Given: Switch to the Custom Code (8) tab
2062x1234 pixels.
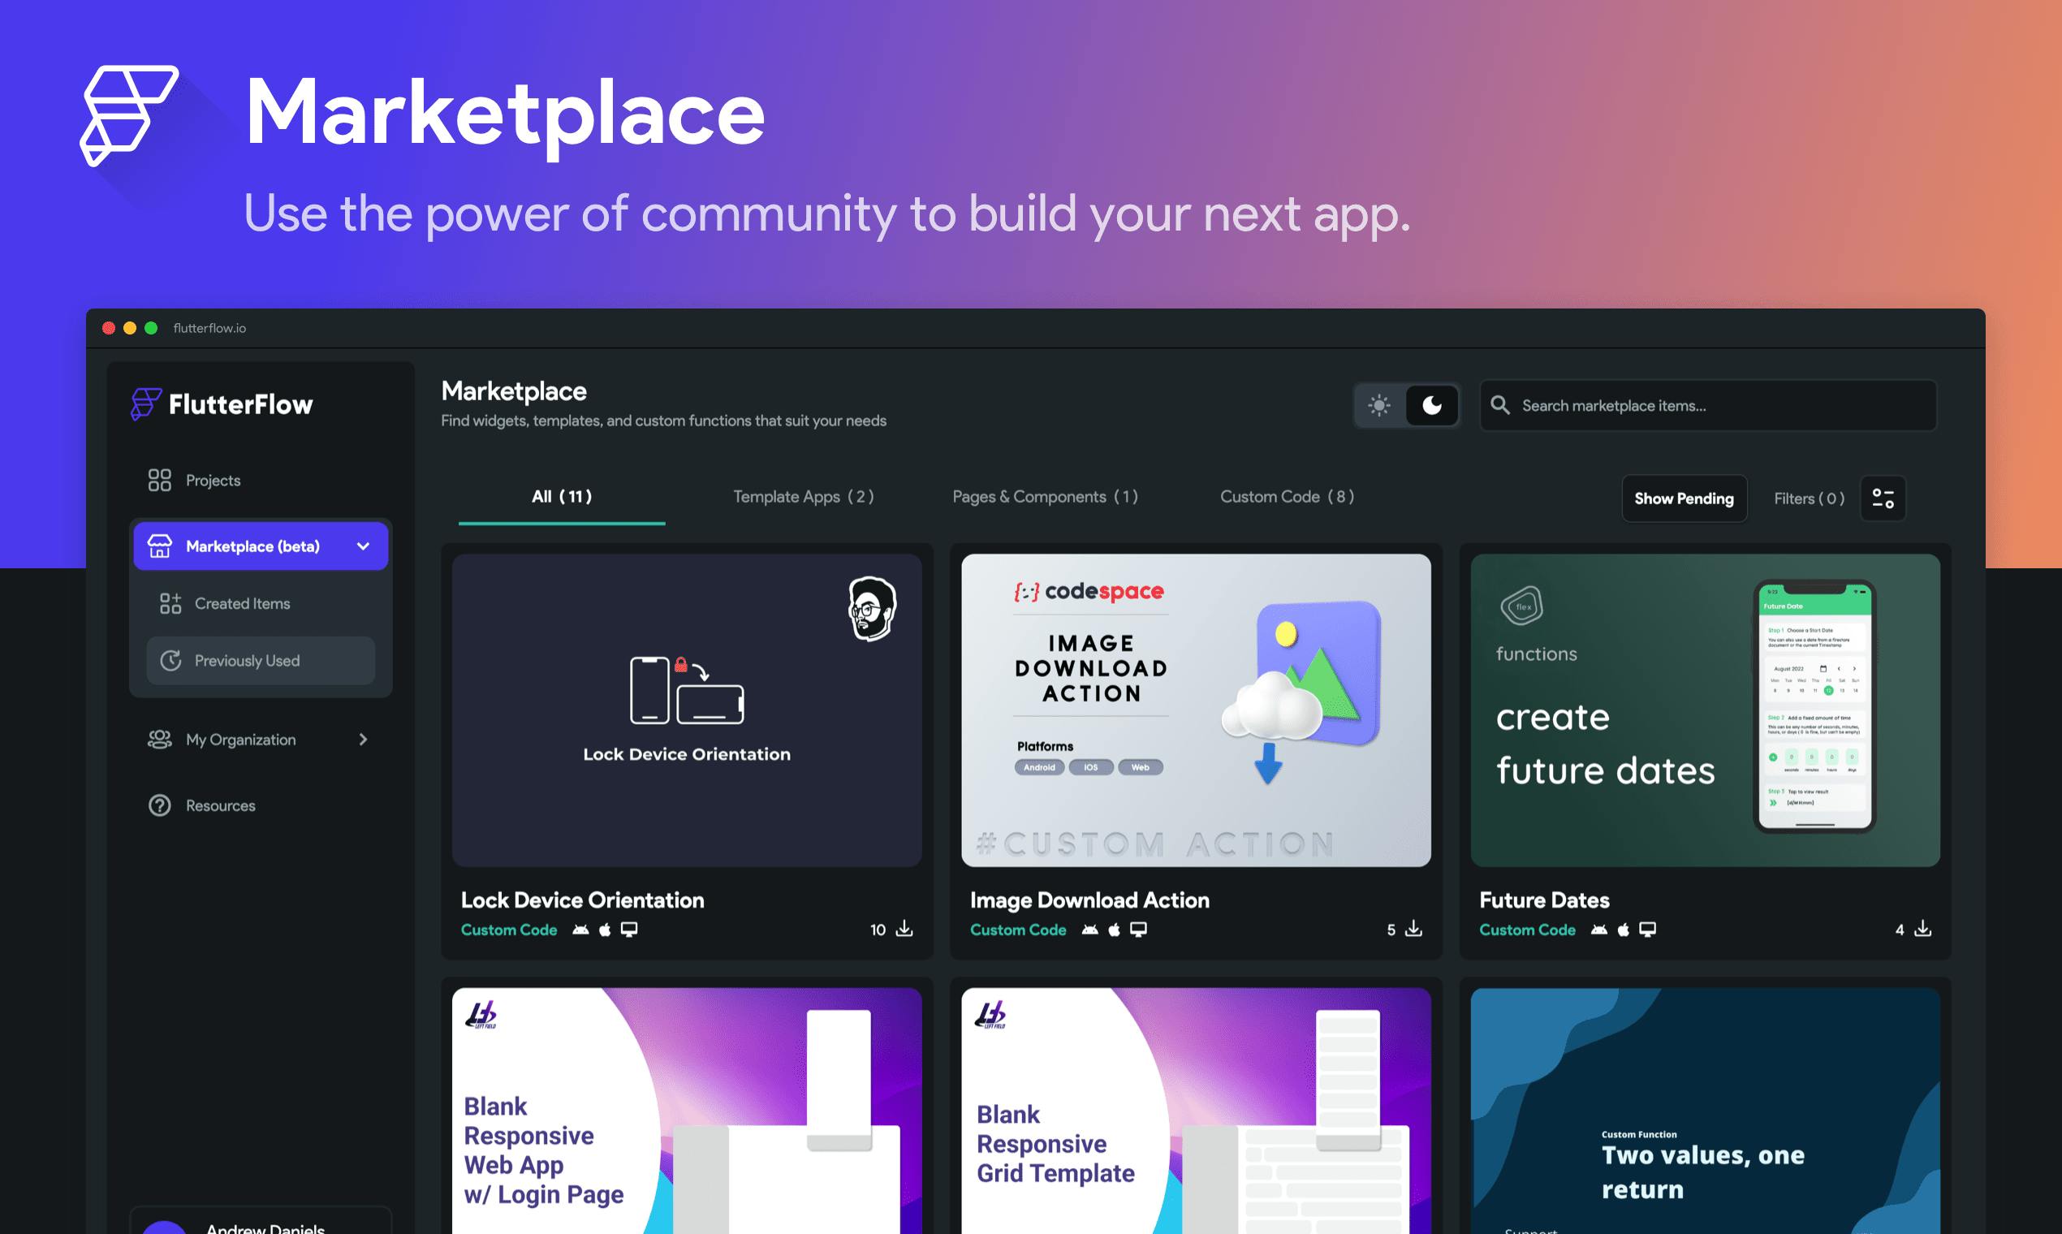Looking at the screenshot, I should [x=1287, y=496].
